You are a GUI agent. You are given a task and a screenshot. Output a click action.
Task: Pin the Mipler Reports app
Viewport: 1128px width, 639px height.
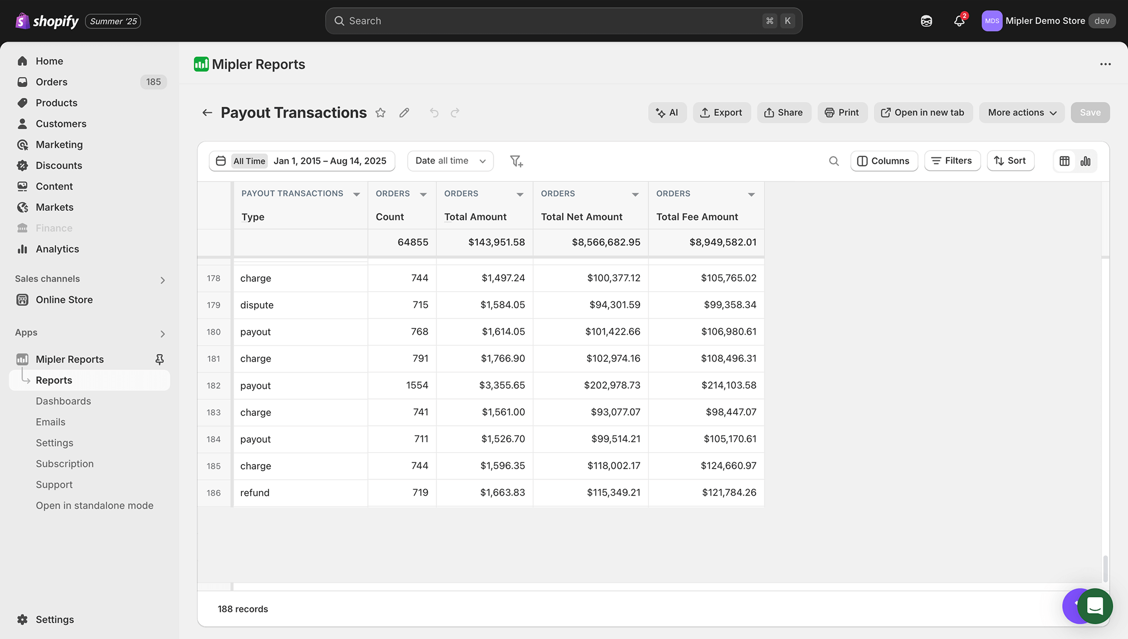coord(160,359)
